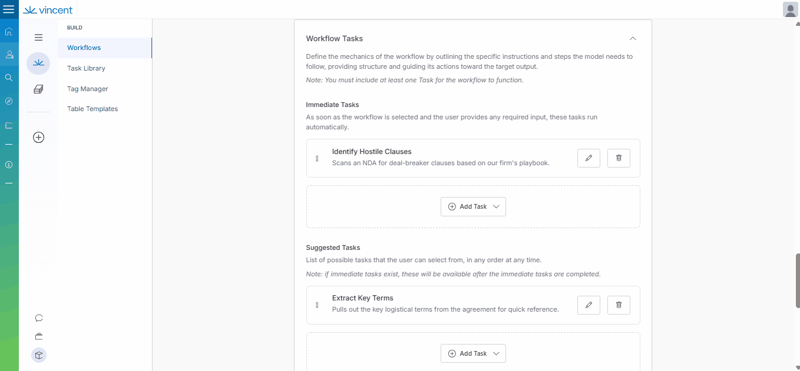Click the compass icon in left rail
The width and height of the screenshot is (800, 371).
click(9, 101)
